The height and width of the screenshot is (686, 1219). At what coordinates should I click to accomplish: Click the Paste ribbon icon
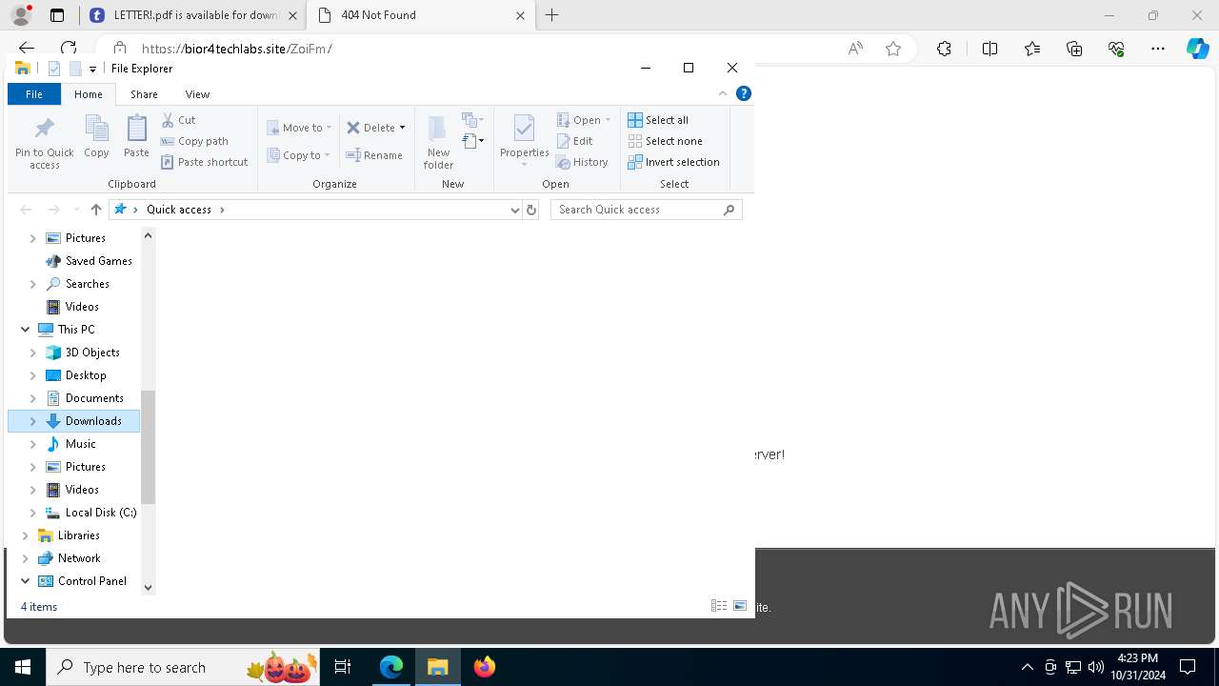(x=136, y=136)
